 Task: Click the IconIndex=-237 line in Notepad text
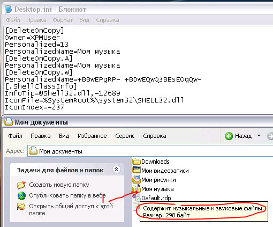[35, 107]
